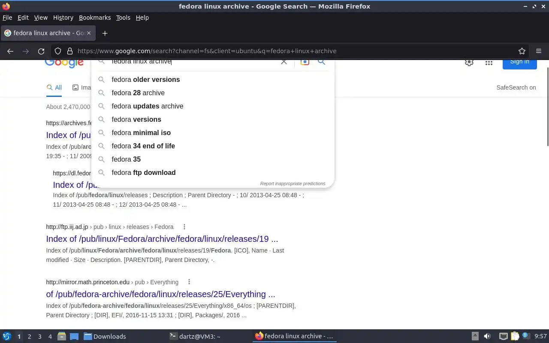Select the All search results tab
The width and height of the screenshot is (549, 343).
[x=54, y=87]
